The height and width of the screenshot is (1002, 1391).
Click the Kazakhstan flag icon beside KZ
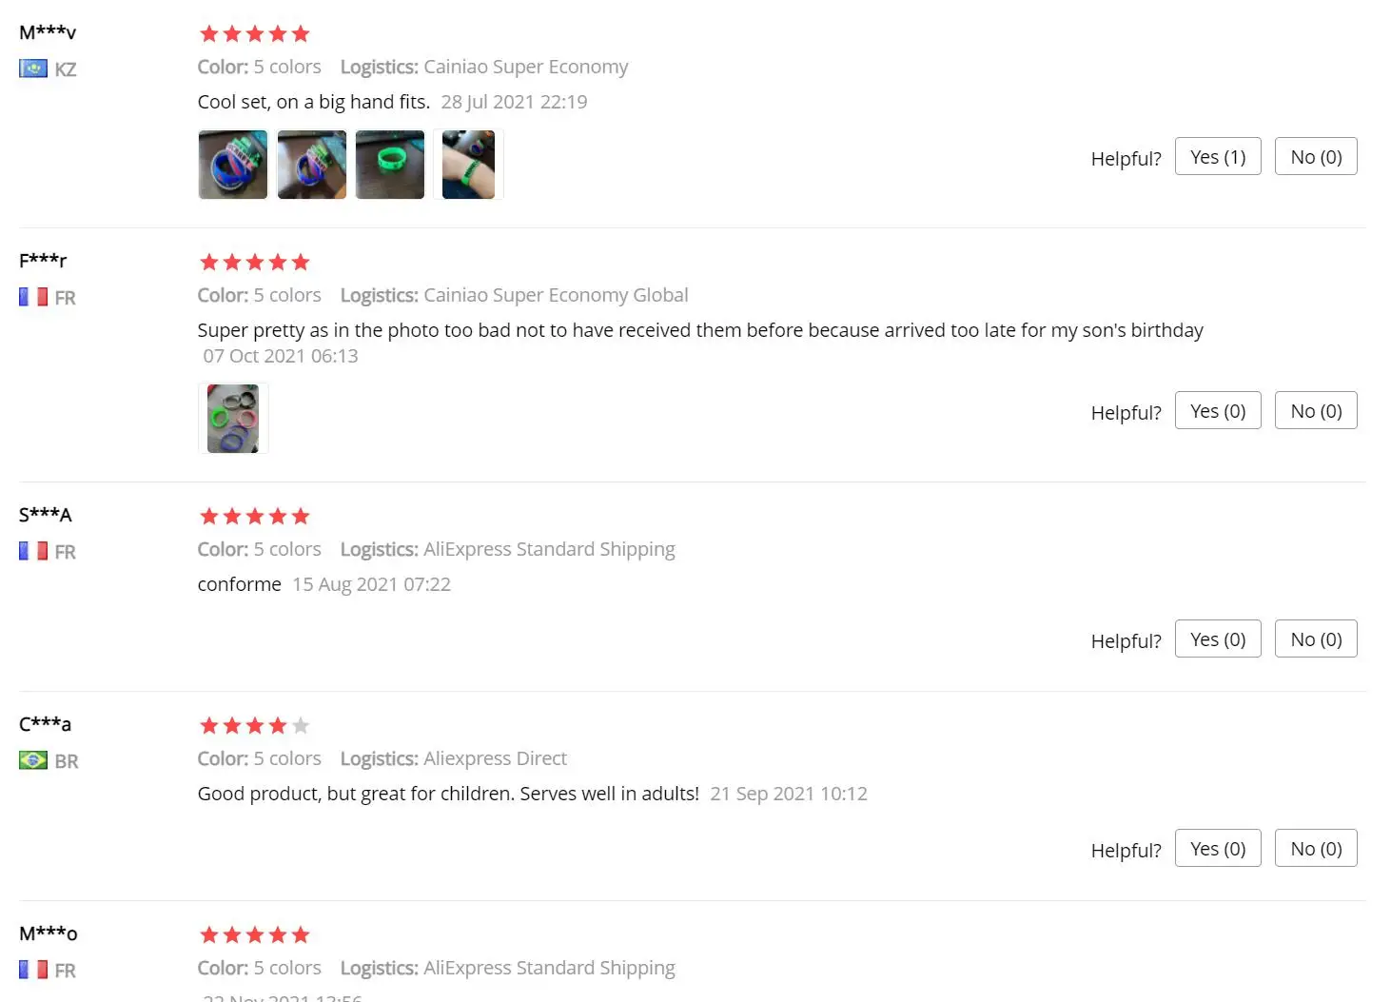tap(33, 69)
